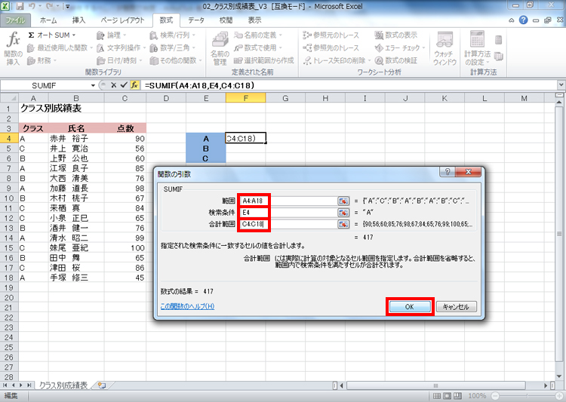566x402 pixels.
Task: Click the formula bar fx icon
Action: pyautogui.click(x=134, y=85)
